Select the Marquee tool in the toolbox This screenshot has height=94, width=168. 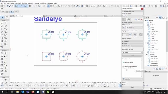pos(7,17)
